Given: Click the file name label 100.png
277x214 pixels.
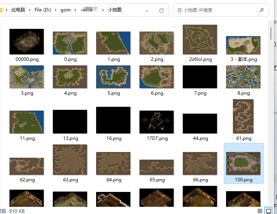Looking at the screenshot, I should pyautogui.click(x=244, y=180).
